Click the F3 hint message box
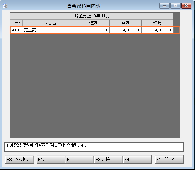 [94, 147]
